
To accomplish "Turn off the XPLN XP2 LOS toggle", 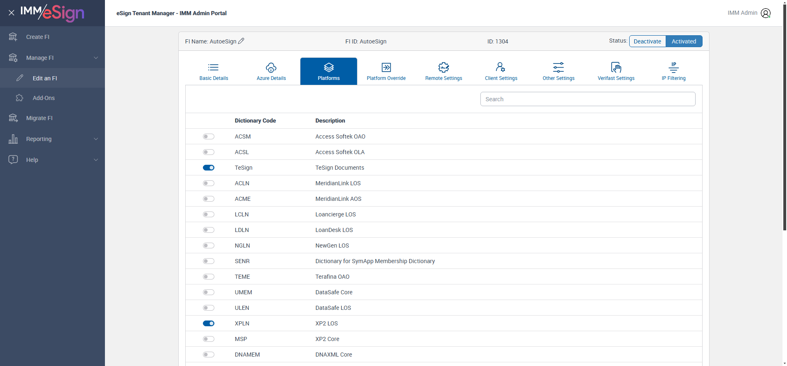I will coord(209,323).
